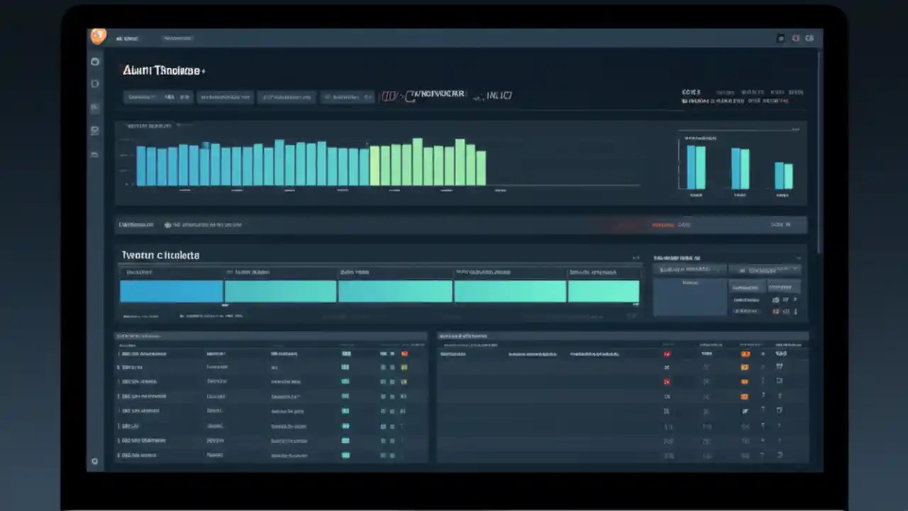
Task: Switch to the secondary tab in the top navigation bar
Action: [177, 38]
